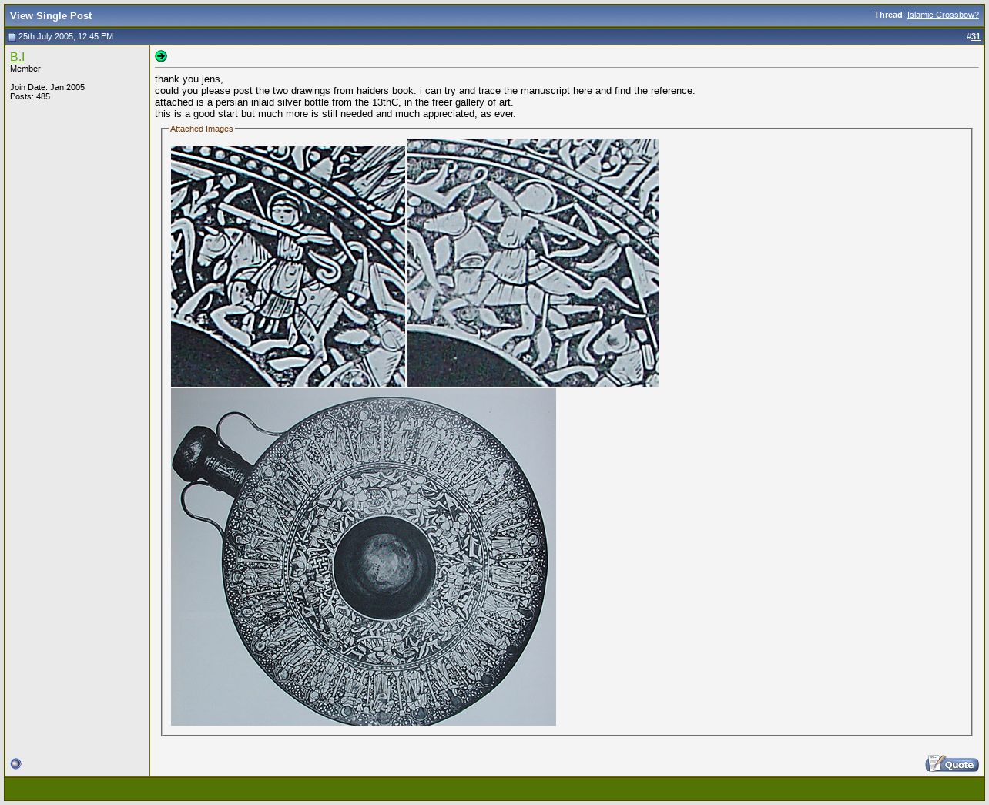Image resolution: width=989 pixels, height=805 pixels.
Task: Click the line starting 'this is a good start'
Action: coord(335,114)
